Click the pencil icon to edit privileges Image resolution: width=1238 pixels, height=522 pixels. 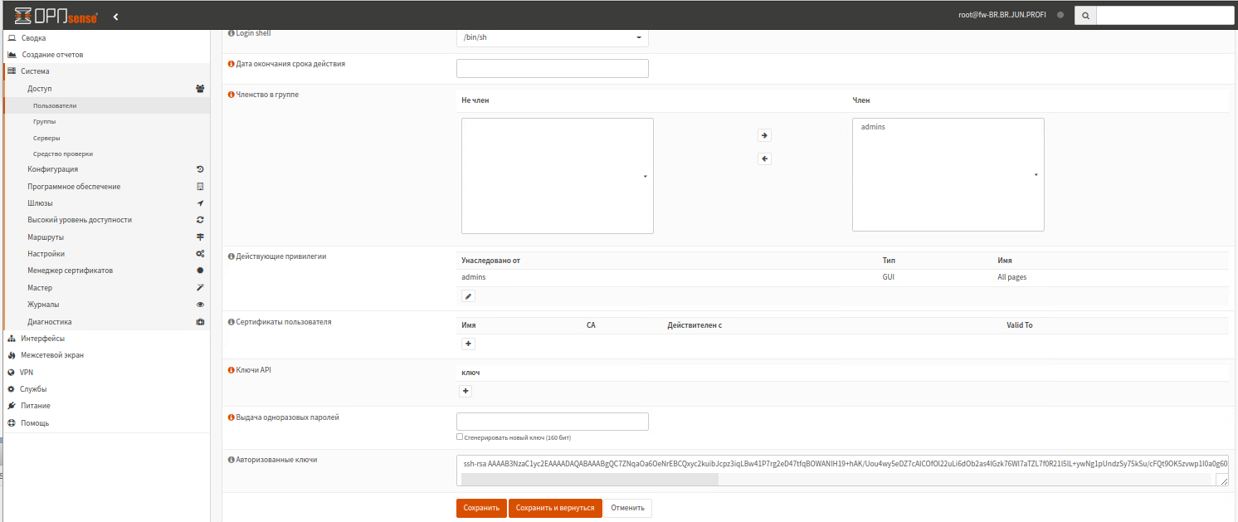(x=468, y=296)
